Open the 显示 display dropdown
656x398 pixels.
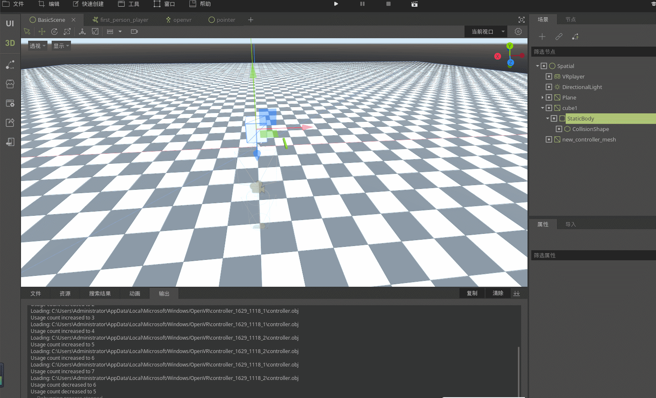61,46
